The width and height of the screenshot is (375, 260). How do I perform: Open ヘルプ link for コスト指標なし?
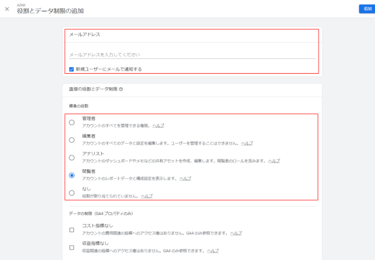236,233
